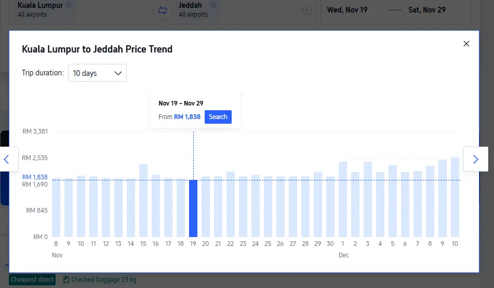This screenshot has width=494, height=288.
Task: Choose the Dec 10 price bar
Action: [455, 197]
